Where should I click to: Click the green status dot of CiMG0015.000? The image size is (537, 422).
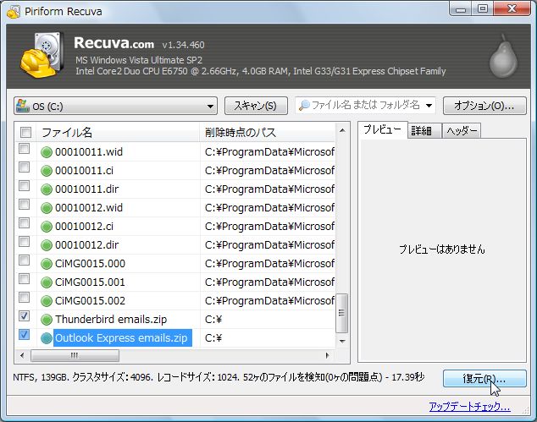[x=47, y=264]
